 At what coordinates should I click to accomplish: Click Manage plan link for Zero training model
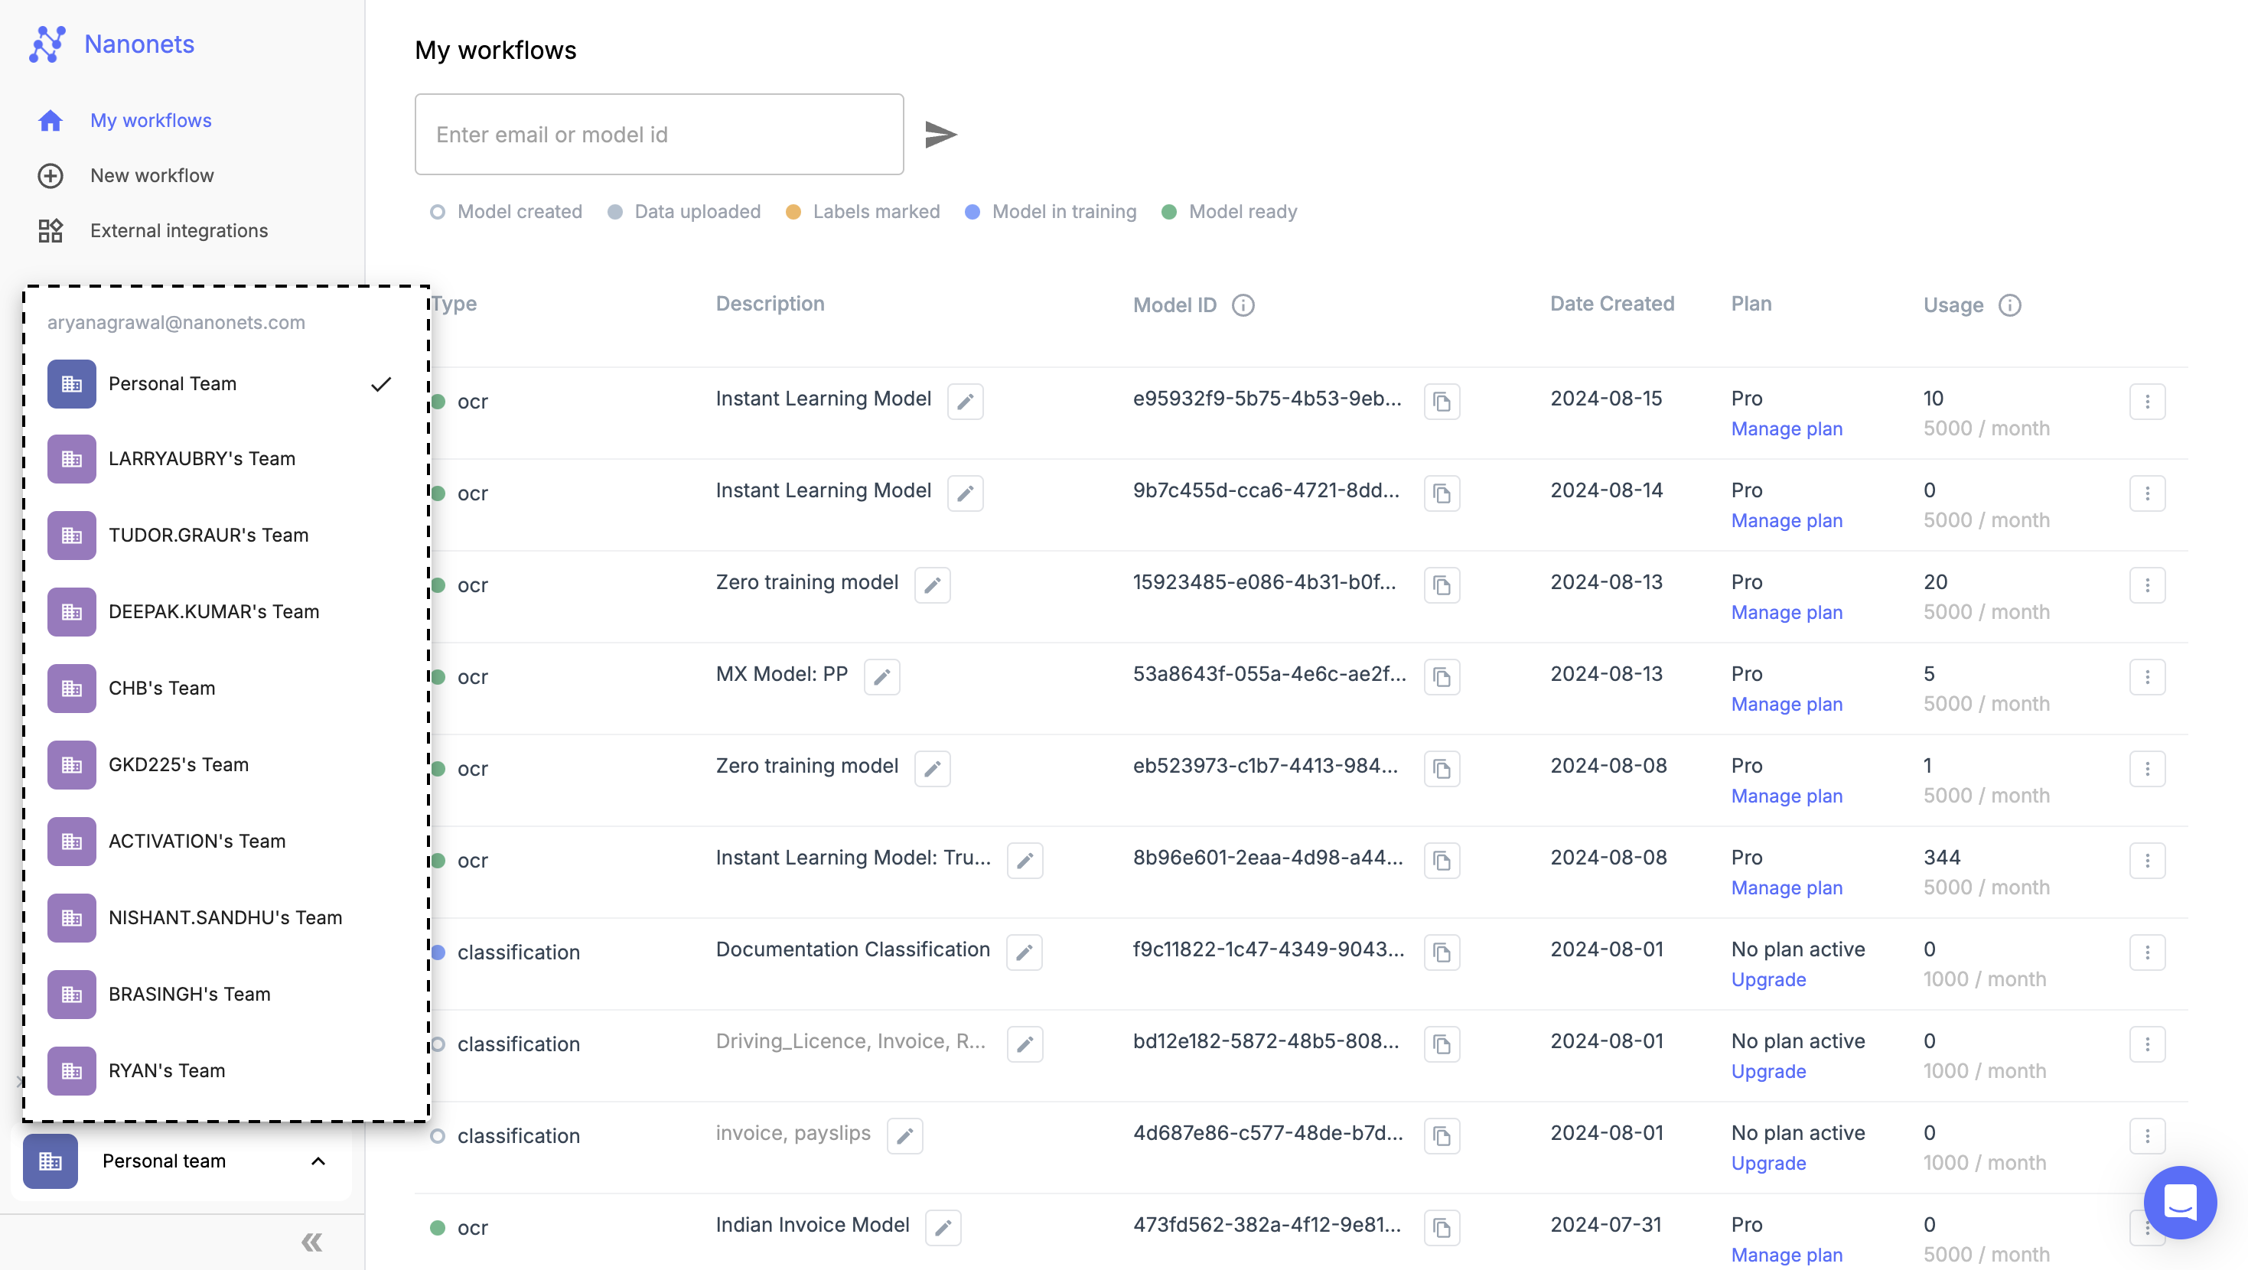[1787, 611]
